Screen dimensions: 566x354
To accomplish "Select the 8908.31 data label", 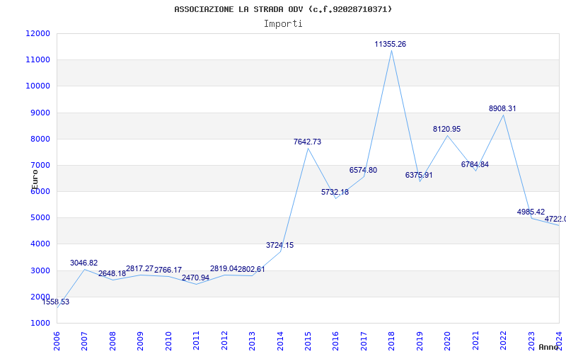I will pos(502,108).
